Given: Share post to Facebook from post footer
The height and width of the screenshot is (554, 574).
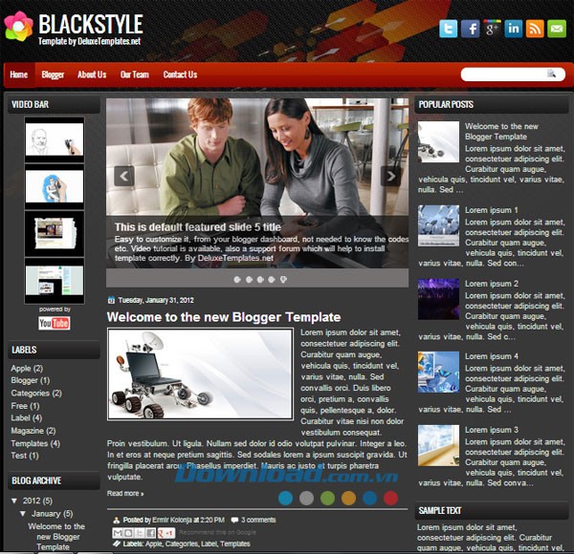Looking at the screenshot, I should tap(150, 533).
